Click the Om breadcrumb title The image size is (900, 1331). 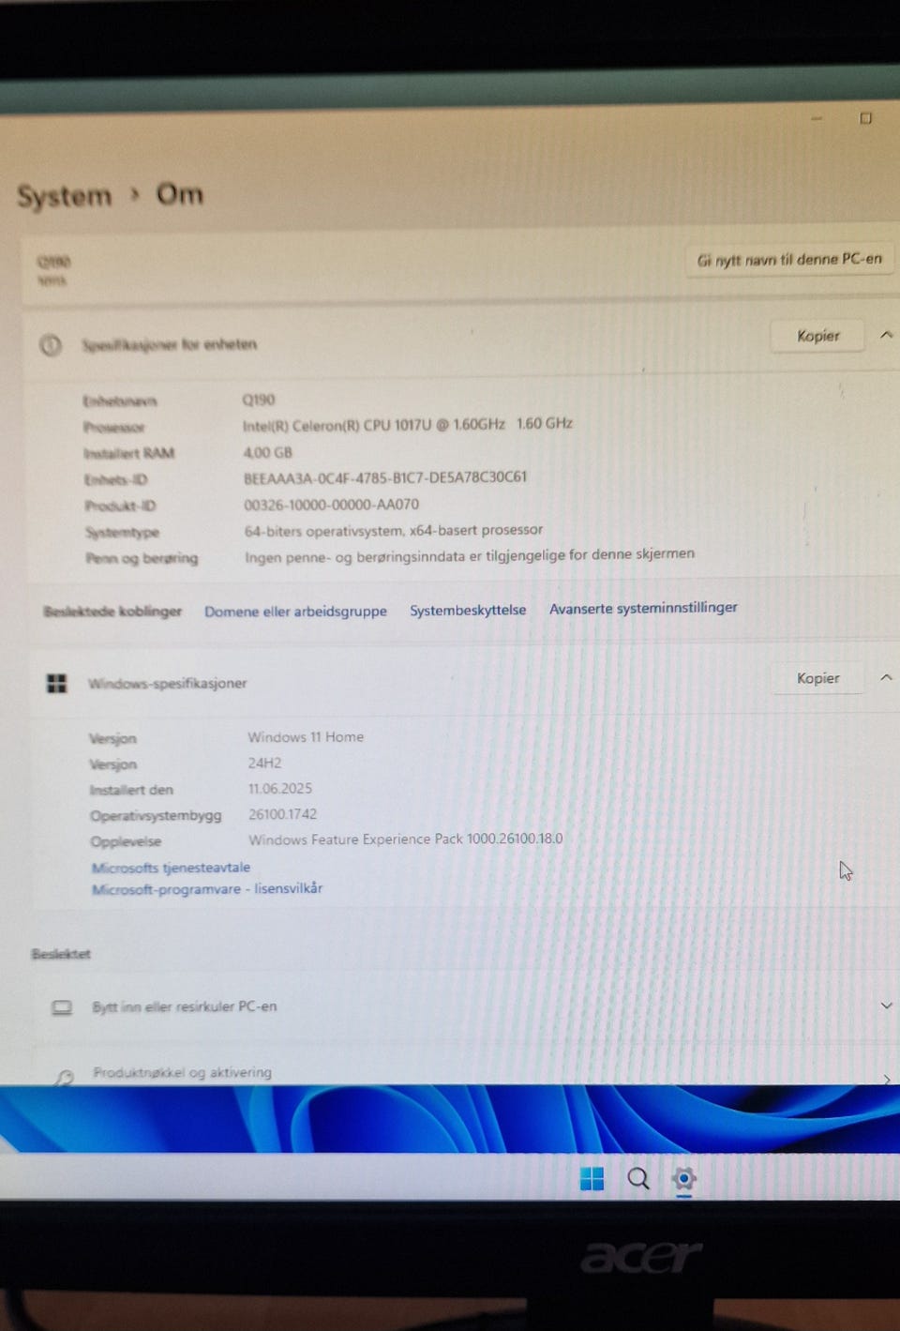click(x=179, y=194)
